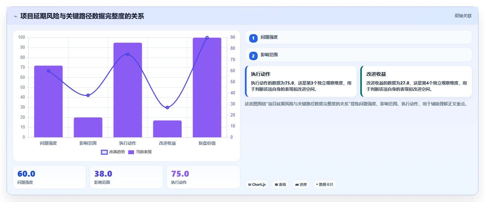Image resolution: width=485 pixels, height=202 pixels.
Task: Click the line point above 影响范围
Action: click(88, 95)
